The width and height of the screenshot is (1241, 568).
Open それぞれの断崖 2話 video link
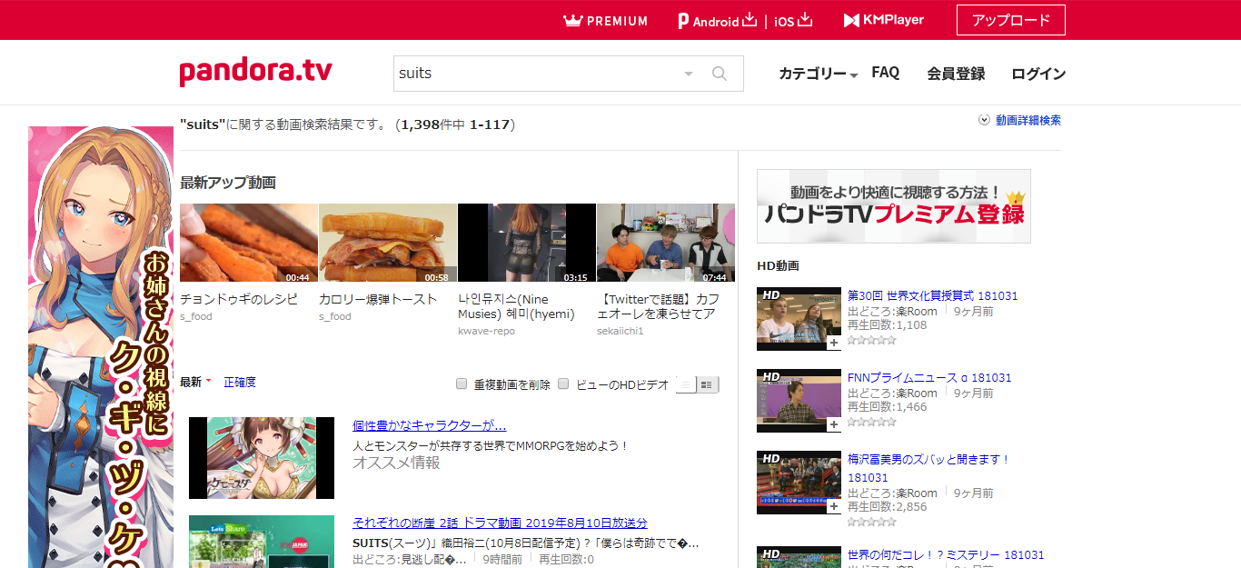point(500,523)
